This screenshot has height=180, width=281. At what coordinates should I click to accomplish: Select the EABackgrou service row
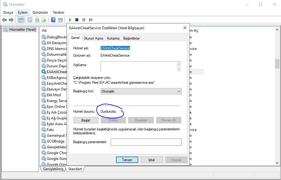[x=54, y=77]
